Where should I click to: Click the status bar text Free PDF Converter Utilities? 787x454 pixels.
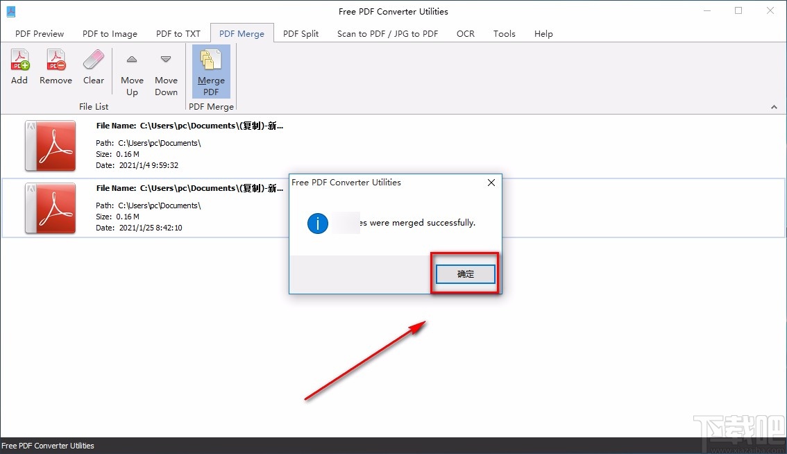click(x=48, y=446)
